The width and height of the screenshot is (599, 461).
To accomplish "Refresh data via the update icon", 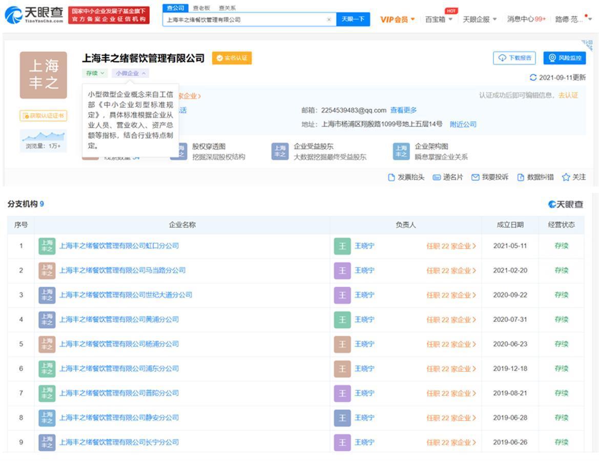I will click(x=533, y=77).
